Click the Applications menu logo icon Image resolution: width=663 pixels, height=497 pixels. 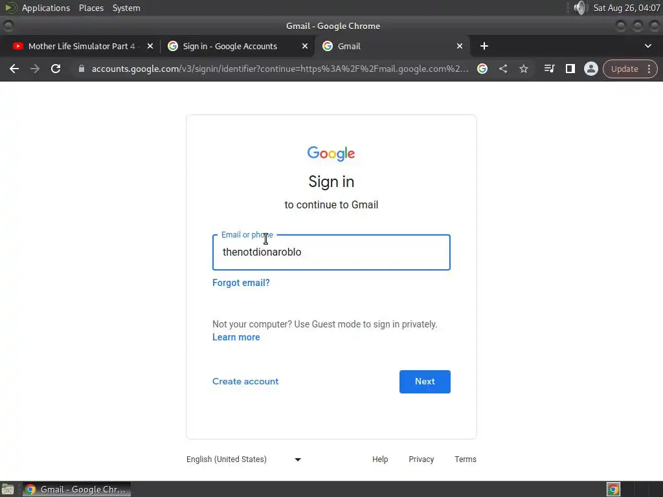coord(10,8)
